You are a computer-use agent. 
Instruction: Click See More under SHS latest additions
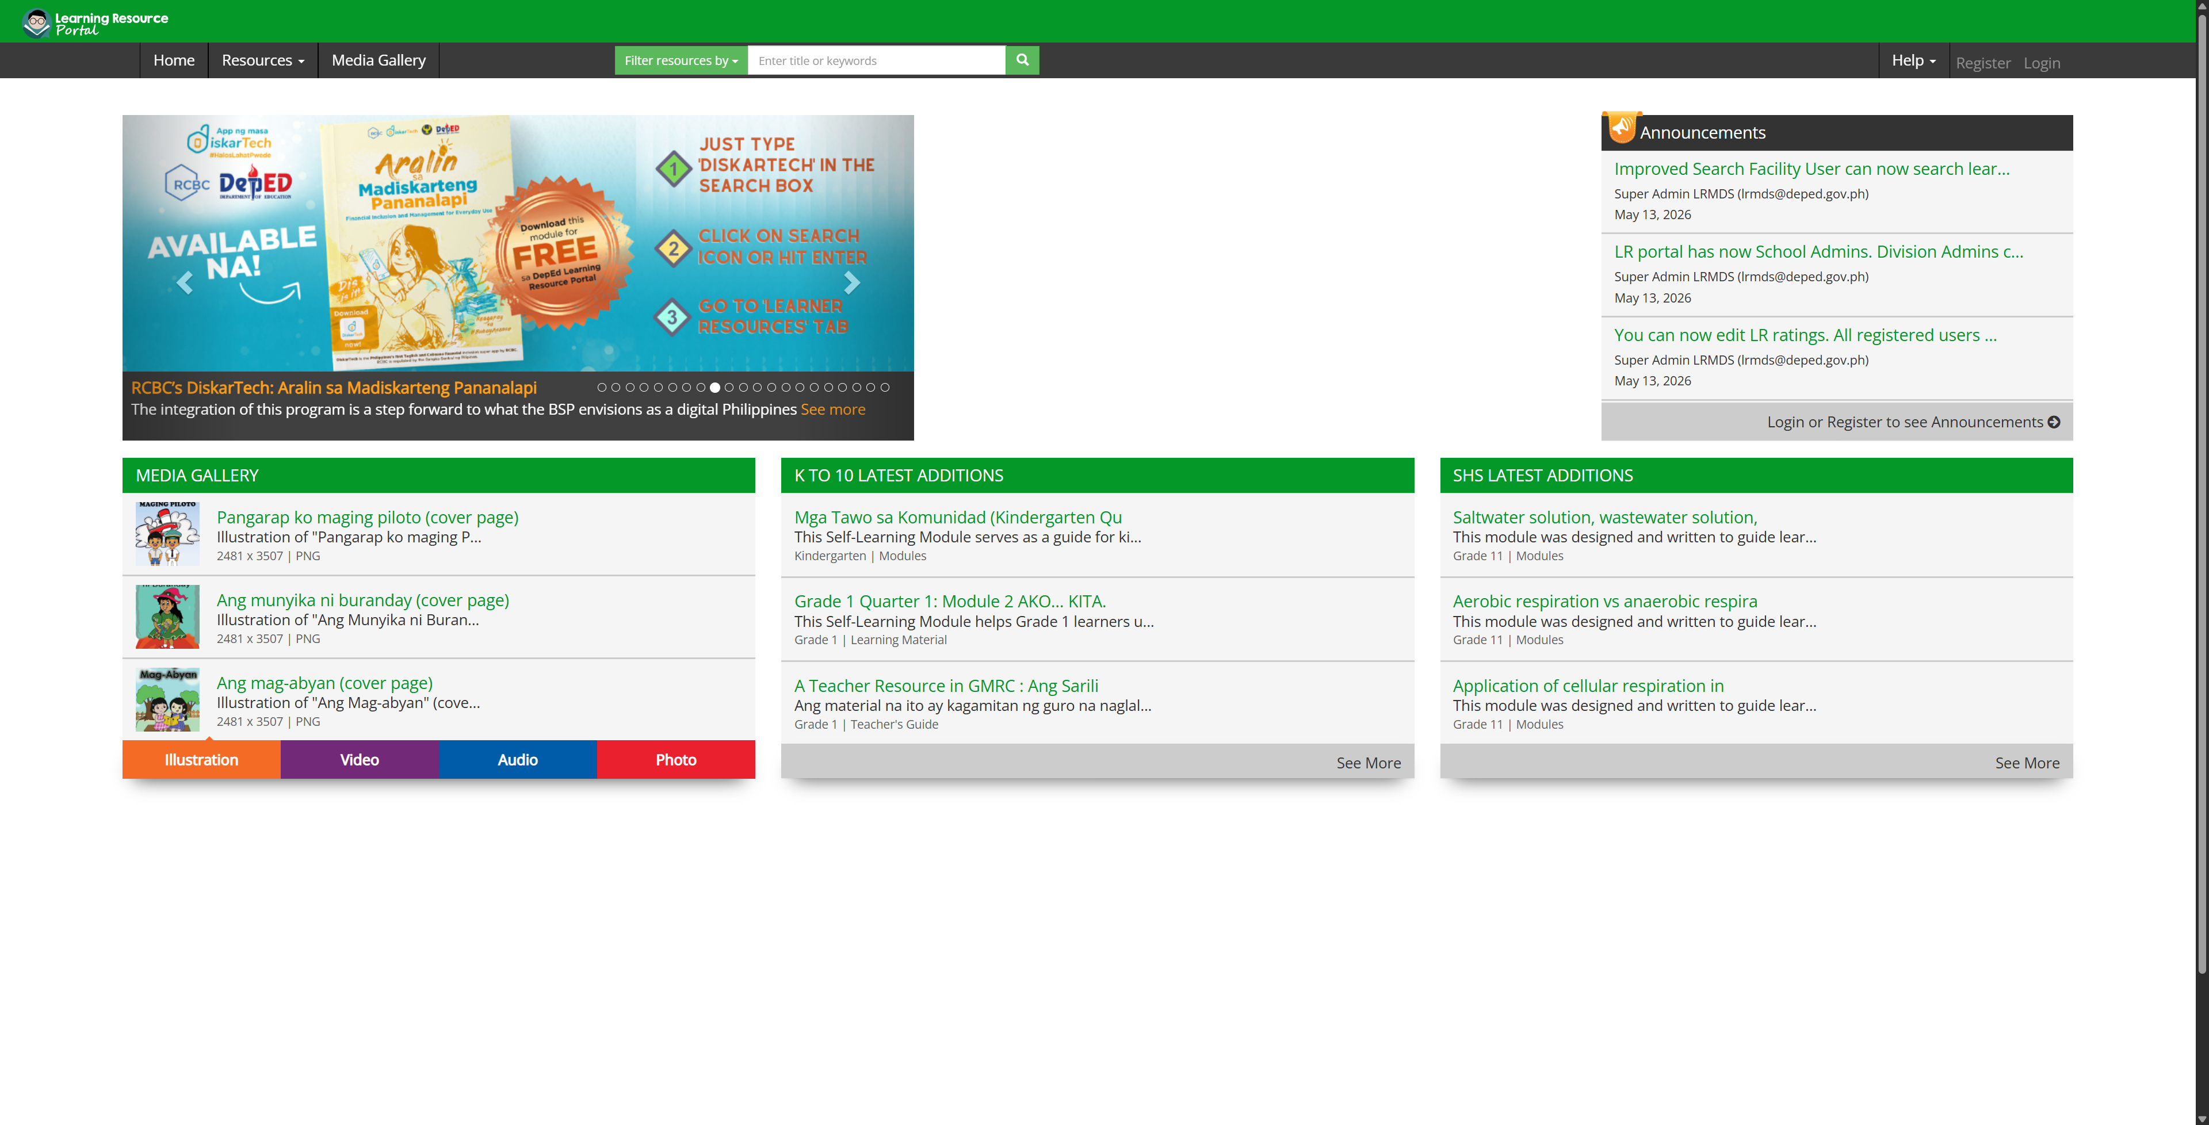2026,763
